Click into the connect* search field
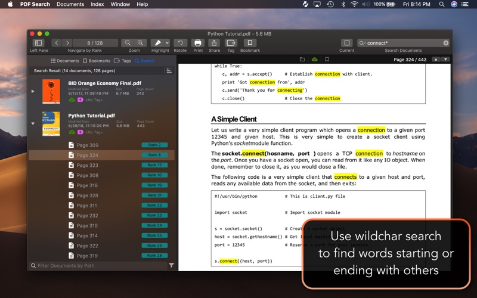This screenshot has width=477, height=298. coord(403,43)
